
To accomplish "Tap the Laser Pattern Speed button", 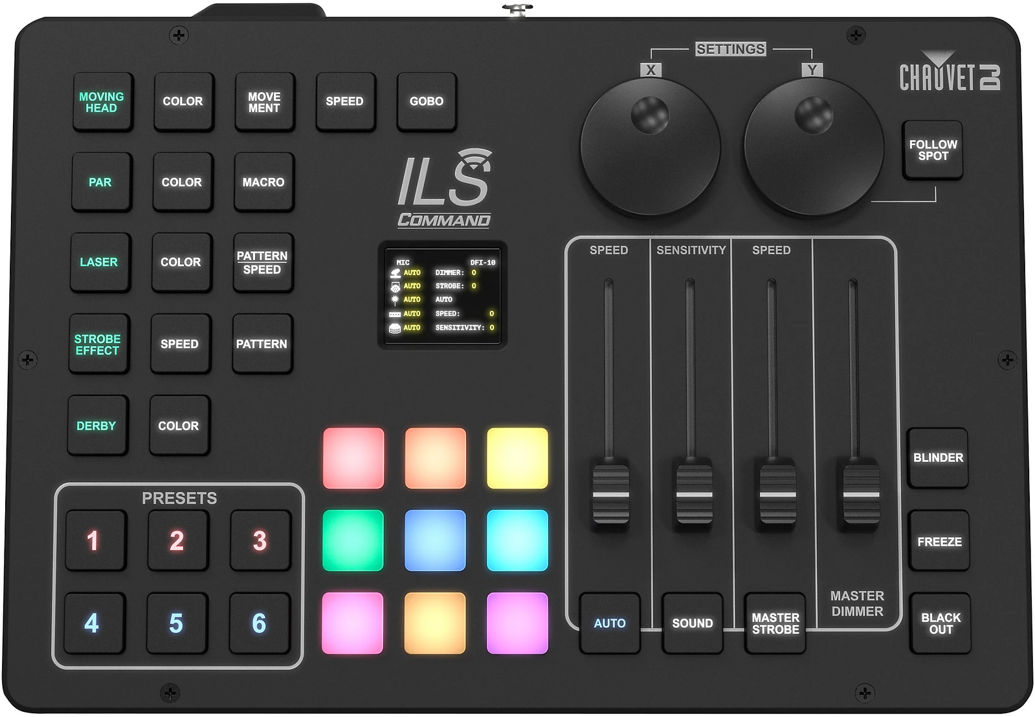I will [262, 263].
